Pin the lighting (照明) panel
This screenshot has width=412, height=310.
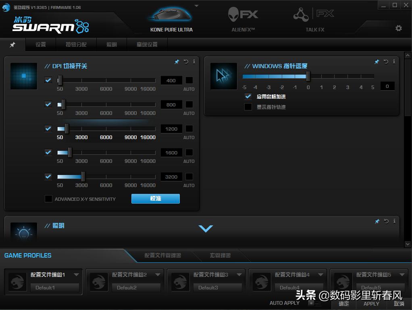point(377,221)
